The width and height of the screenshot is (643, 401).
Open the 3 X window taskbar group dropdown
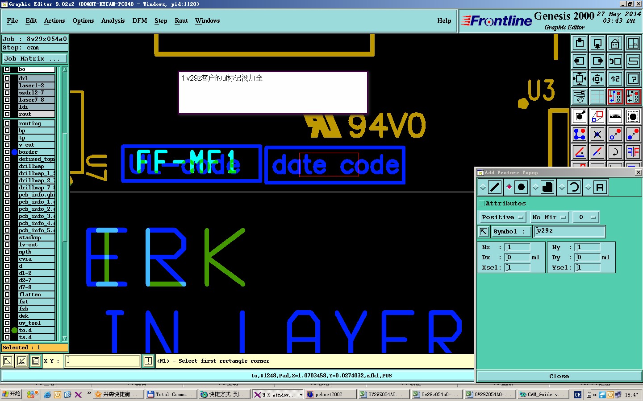coord(301,395)
